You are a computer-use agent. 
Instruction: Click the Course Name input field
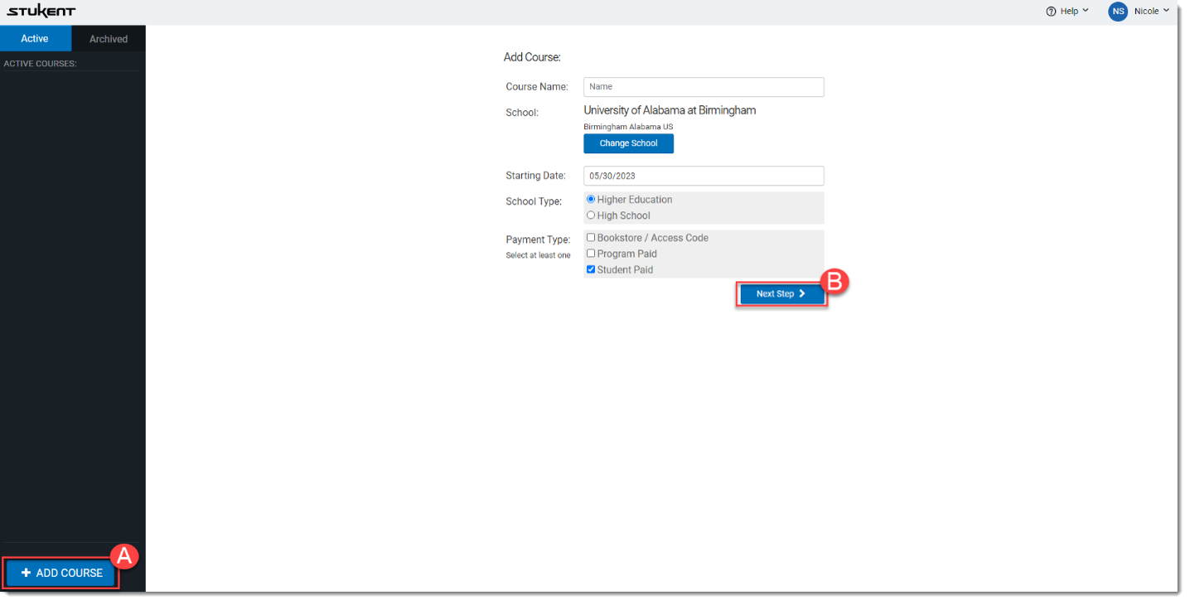pos(703,87)
